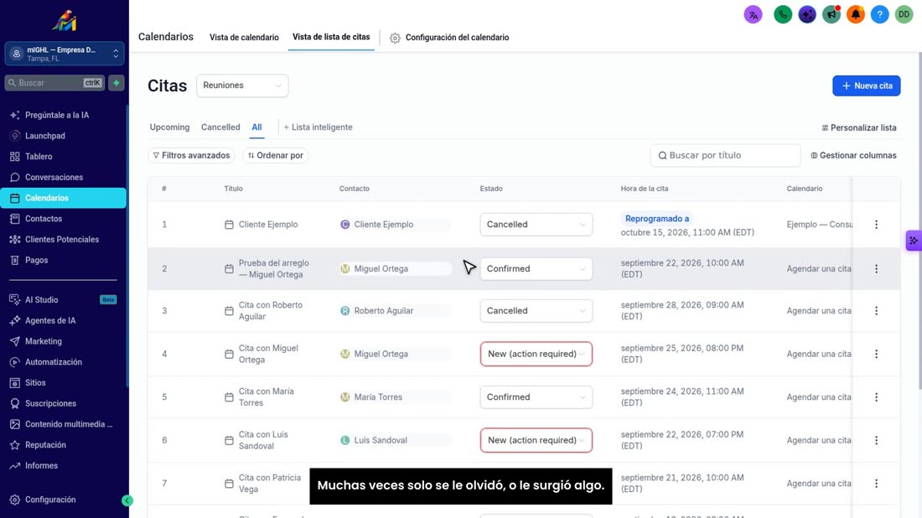Click the Nueva cita button

866,85
